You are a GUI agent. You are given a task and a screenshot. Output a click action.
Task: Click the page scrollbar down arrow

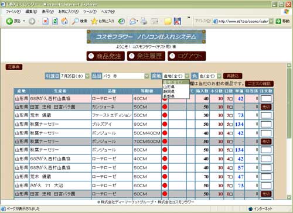[x=289, y=197]
